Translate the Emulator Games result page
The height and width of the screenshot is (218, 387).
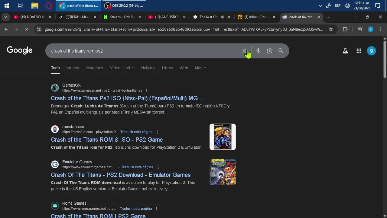click(137, 167)
